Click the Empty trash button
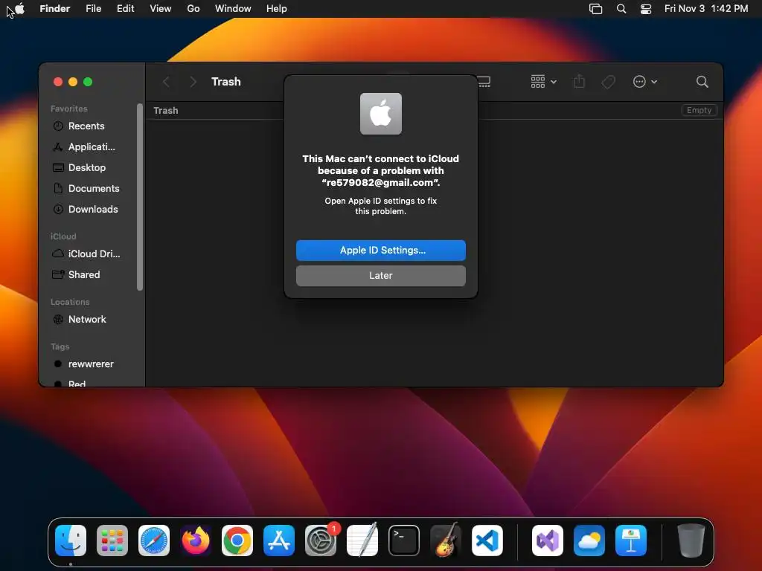Viewport: 762px width, 571px height. tap(699, 110)
